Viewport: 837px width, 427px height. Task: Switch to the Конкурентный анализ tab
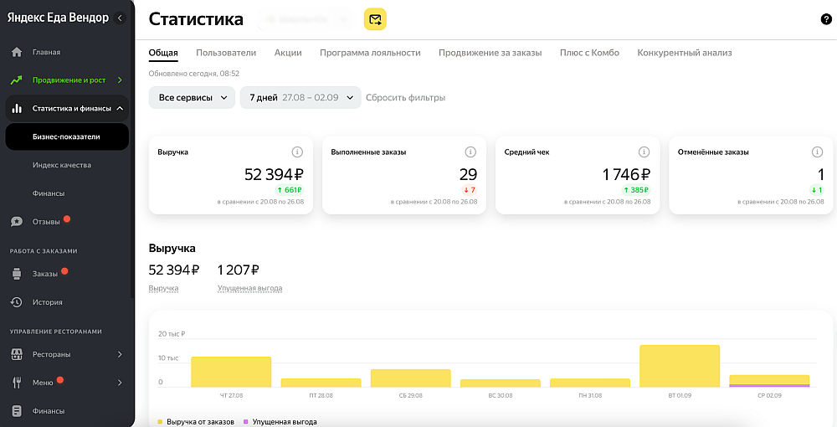(x=685, y=53)
